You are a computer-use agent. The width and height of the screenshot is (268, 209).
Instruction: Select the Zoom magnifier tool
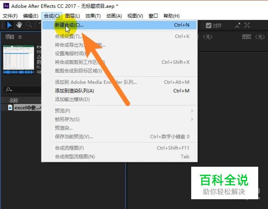(x=29, y=25)
